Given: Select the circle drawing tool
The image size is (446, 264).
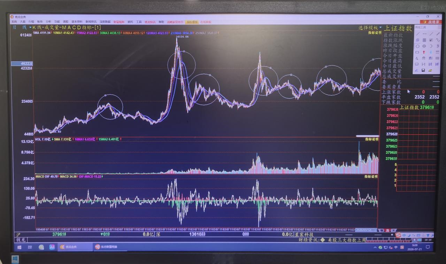Looking at the screenshot, I should tap(417, 46).
